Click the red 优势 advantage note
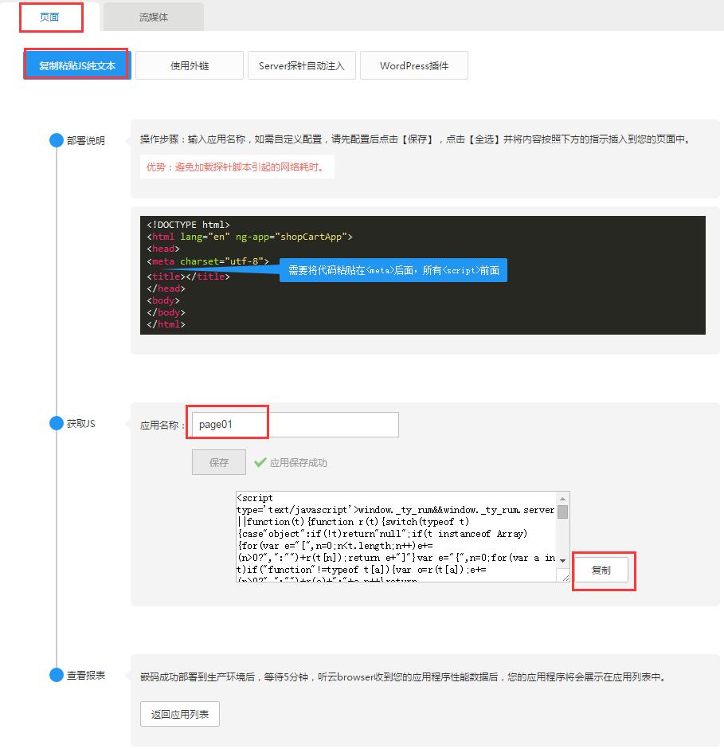Screen dimensions: 724x749 point(236,167)
